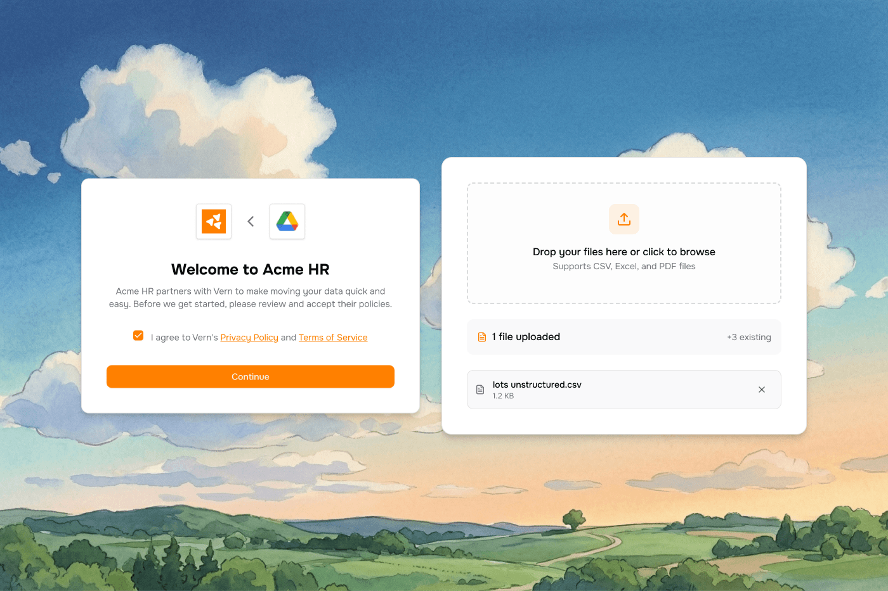Click the '1.2 KB' file size text
This screenshot has width=888, height=591.
504,396
